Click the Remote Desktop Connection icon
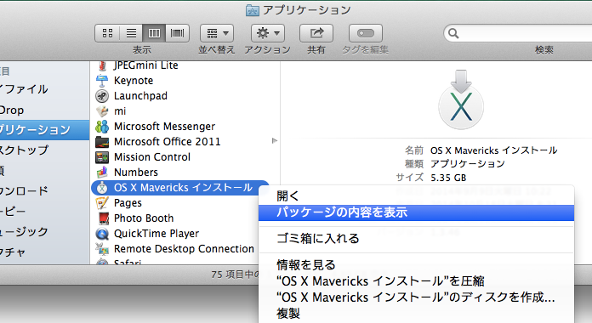The height and width of the screenshot is (323, 592). click(102, 249)
